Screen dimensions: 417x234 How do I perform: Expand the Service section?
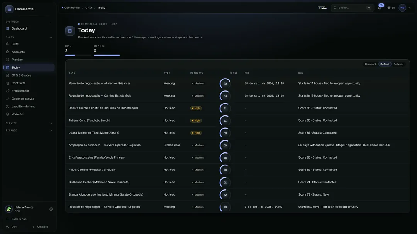coord(51,123)
